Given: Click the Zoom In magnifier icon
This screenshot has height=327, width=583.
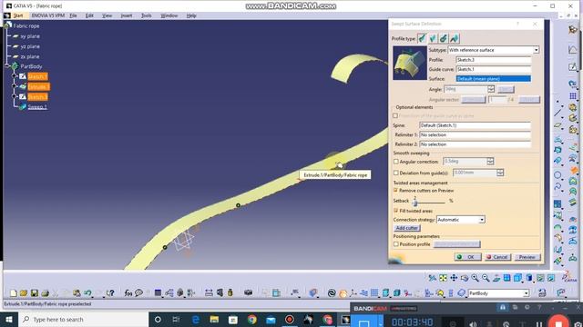Looking at the screenshot, I should (x=475, y=278).
